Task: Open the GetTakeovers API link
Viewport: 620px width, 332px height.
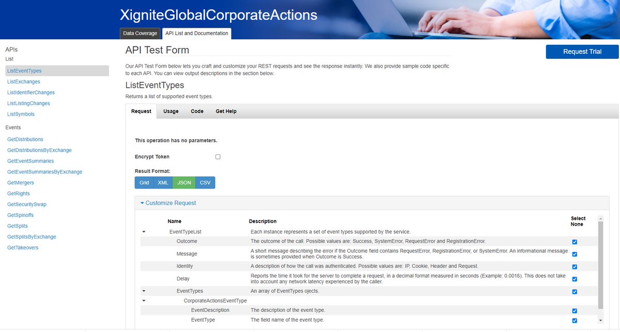Action: pos(23,248)
